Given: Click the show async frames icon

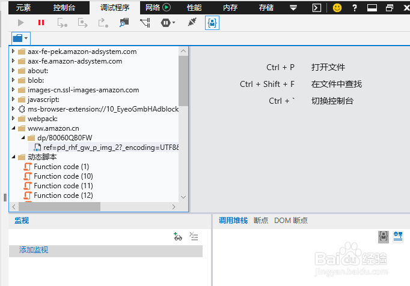Looking at the screenshot, I should [x=398, y=237].
